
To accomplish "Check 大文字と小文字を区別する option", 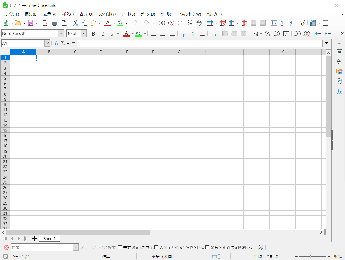I will coord(156,247).
